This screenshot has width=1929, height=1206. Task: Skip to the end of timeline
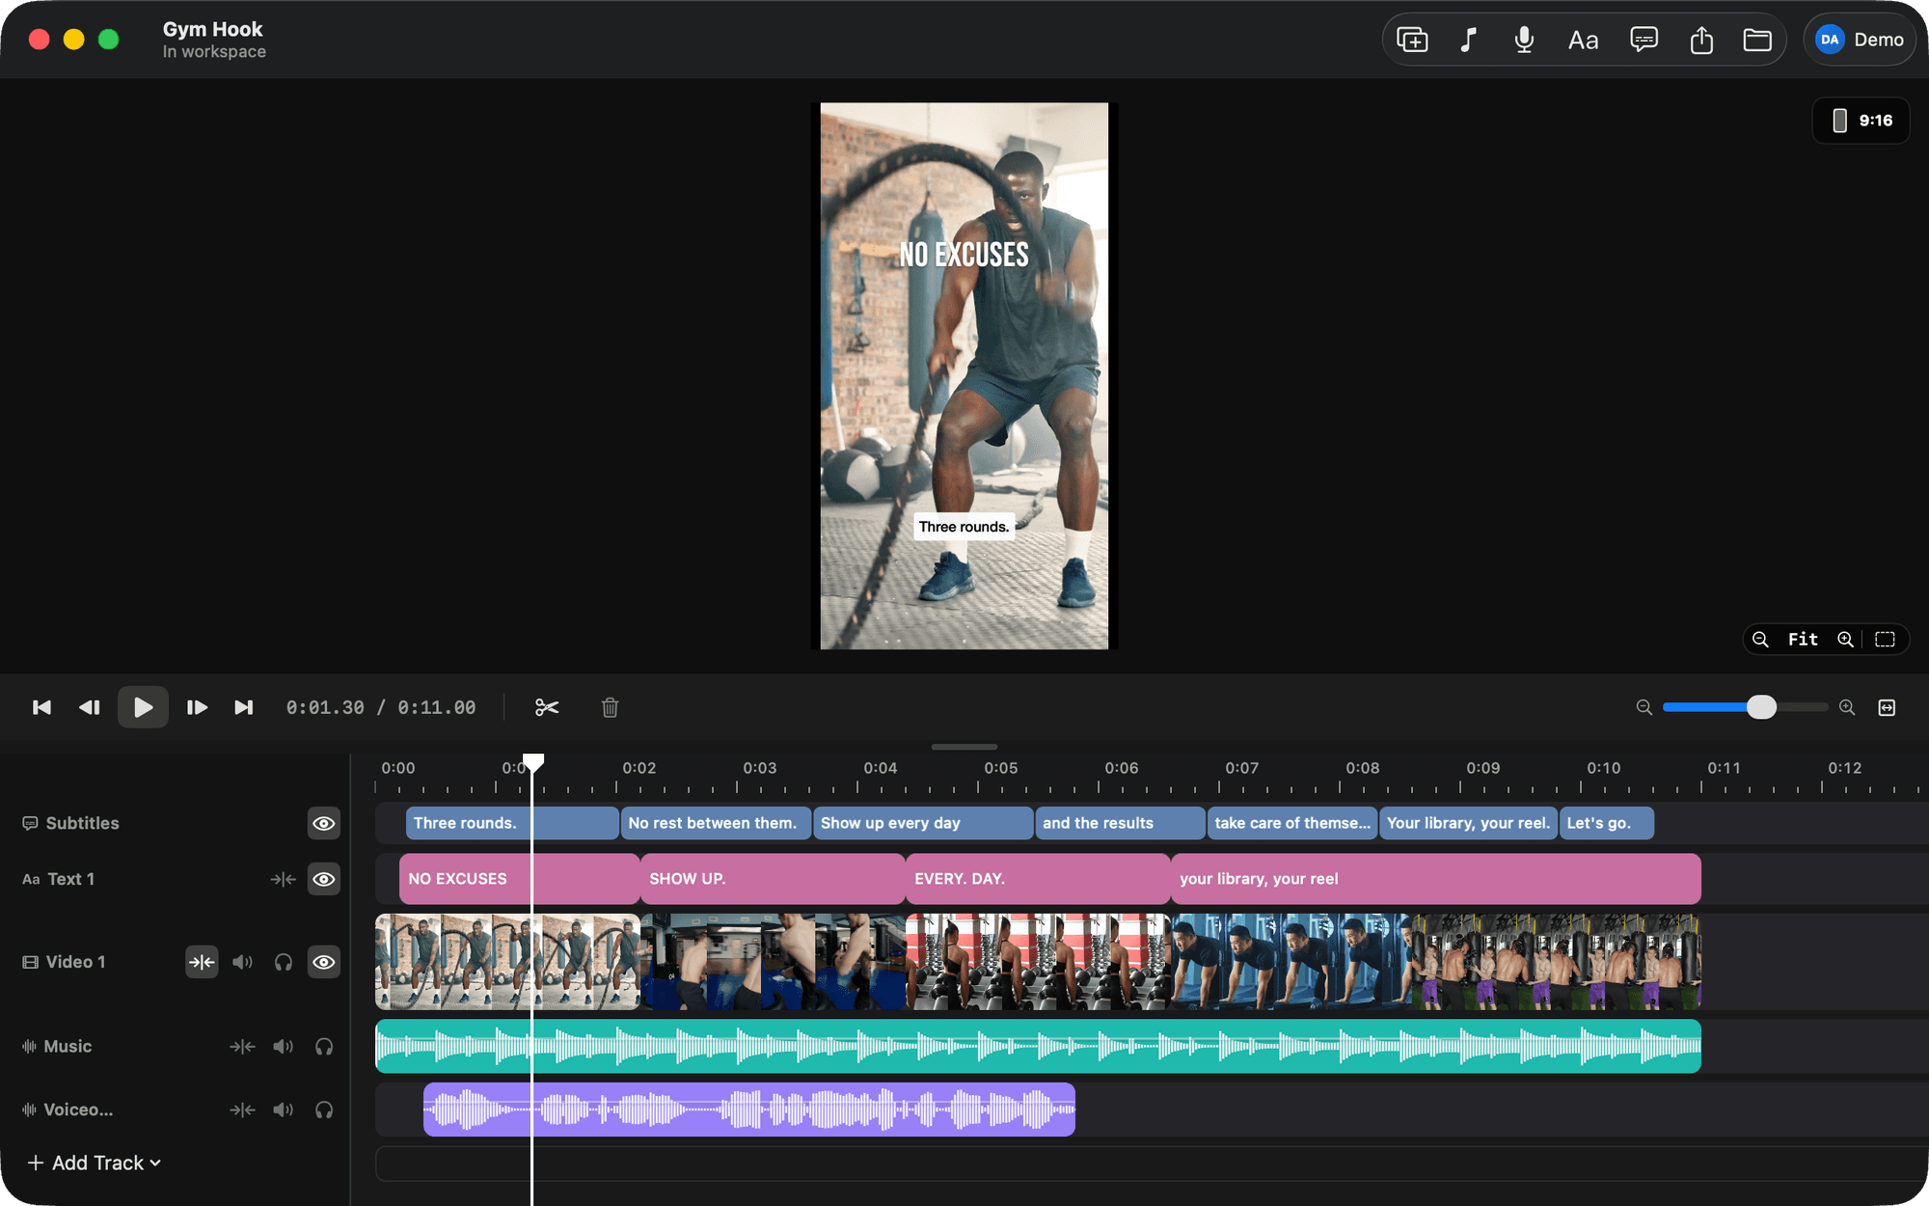click(x=244, y=707)
